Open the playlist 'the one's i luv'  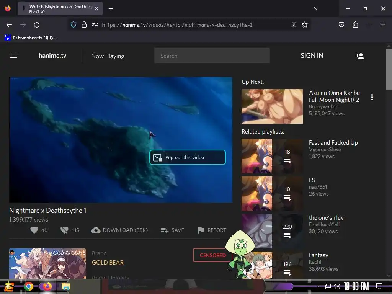(x=326, y=218)
